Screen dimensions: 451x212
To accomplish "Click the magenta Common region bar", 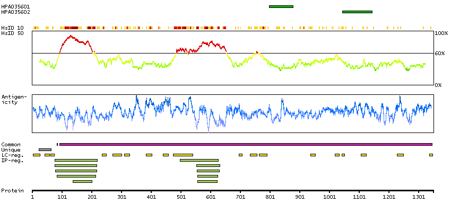I will tap(246, 144).
